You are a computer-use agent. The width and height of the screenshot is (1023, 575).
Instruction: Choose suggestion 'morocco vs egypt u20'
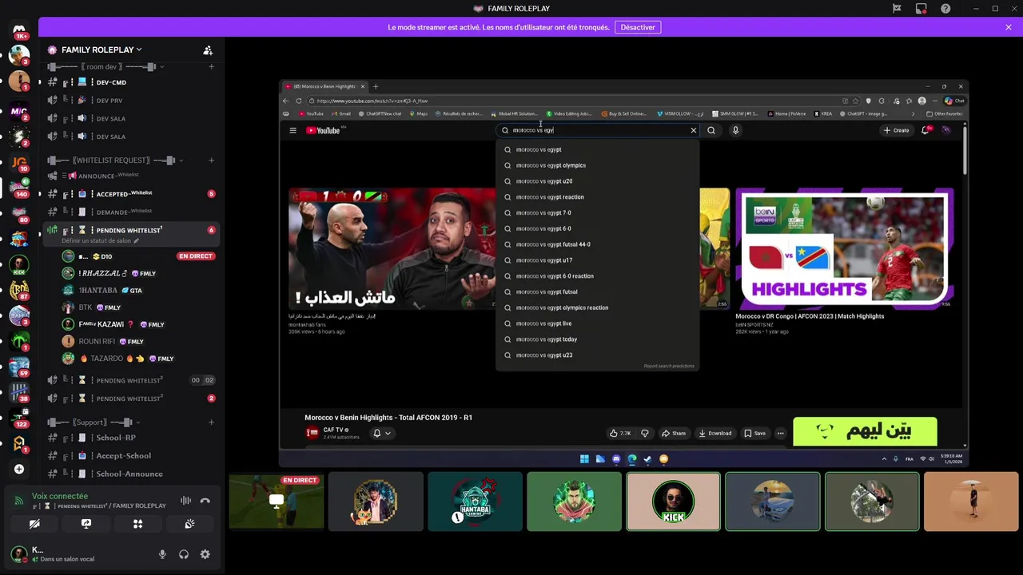pyautogui.click(x=597, y=181)
